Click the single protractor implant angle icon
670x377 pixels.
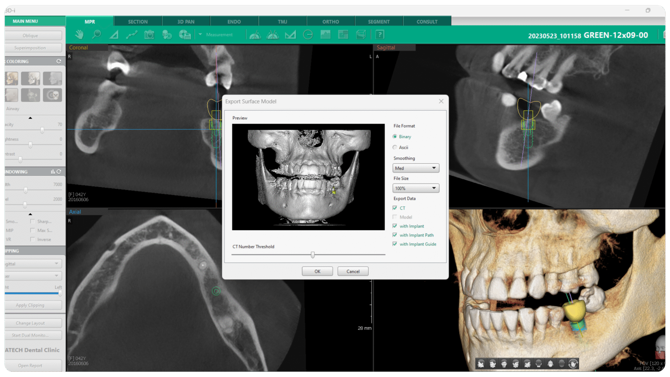pyautogui.click(x=255, y=35)
